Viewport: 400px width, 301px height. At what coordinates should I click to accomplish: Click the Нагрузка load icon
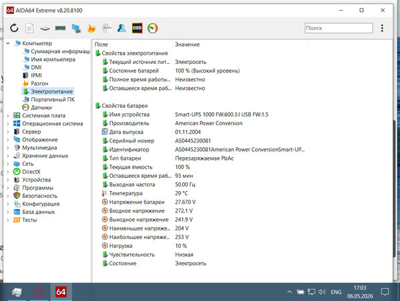105,246
